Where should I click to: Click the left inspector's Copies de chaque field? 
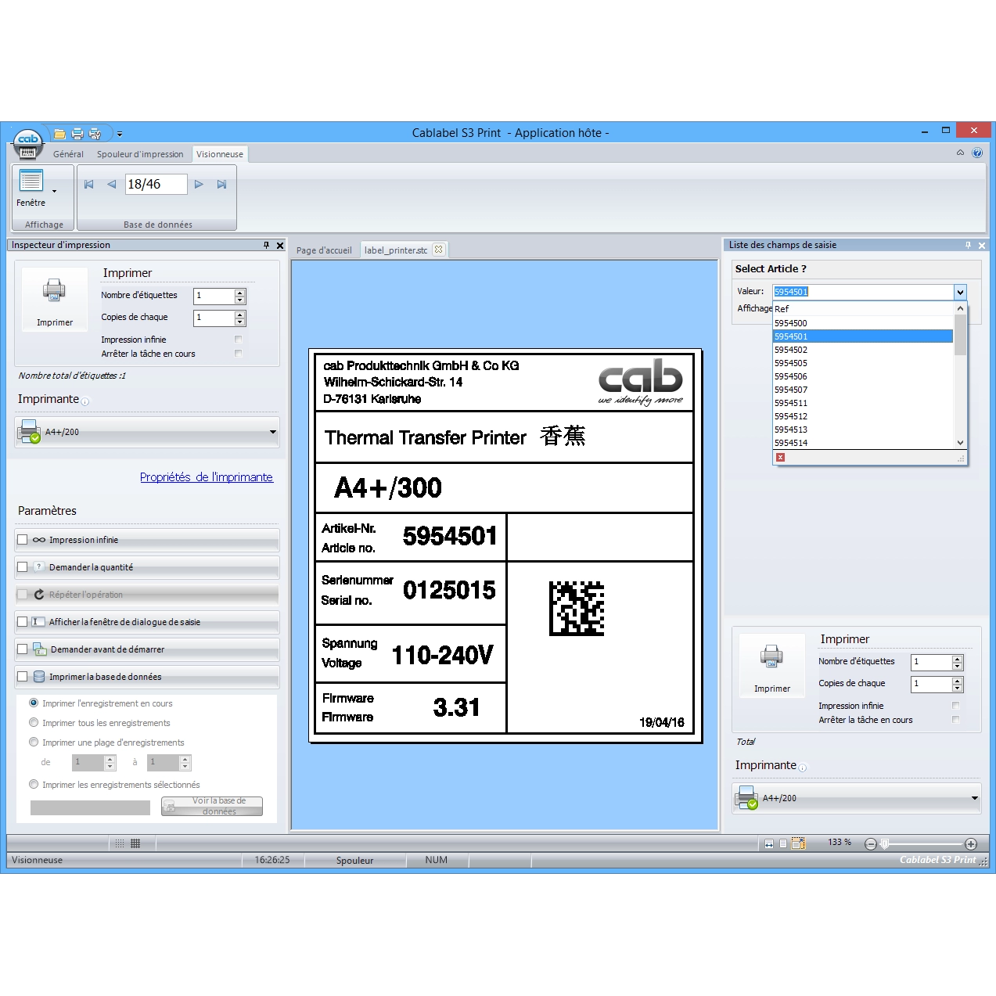(x=214, y=318)
